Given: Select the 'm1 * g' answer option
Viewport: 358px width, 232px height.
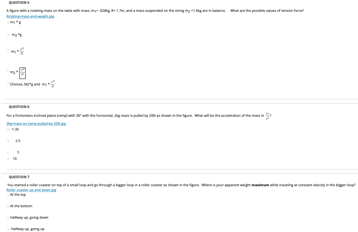Looking at the screenshot, I should [8, 22].
